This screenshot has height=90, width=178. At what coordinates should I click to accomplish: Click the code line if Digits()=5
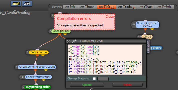104,62
